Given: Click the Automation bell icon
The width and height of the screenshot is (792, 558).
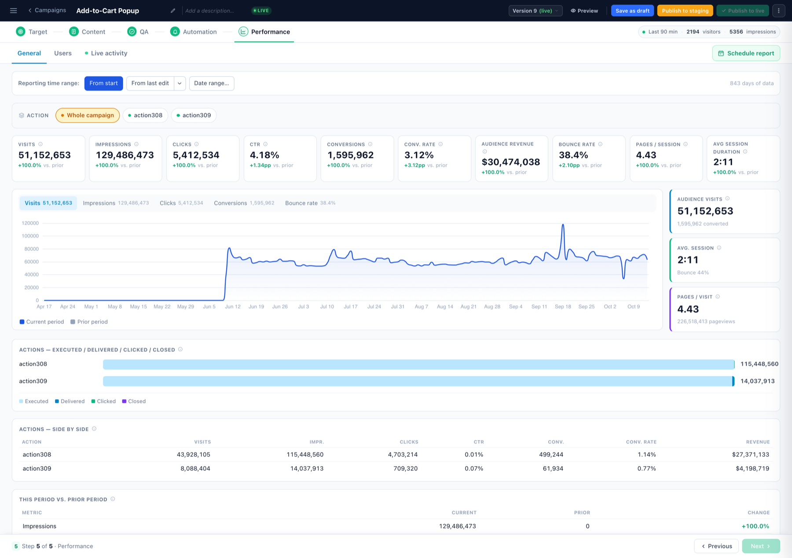Looking at the screenshot, I should [175, 32].
